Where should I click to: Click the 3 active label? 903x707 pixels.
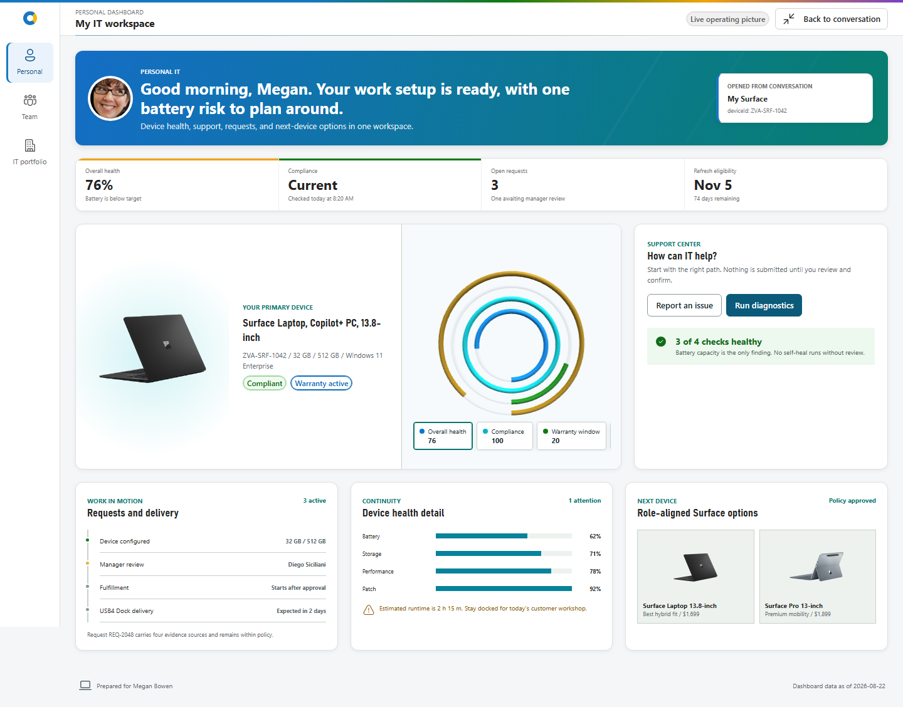click(x=315, y=501)
